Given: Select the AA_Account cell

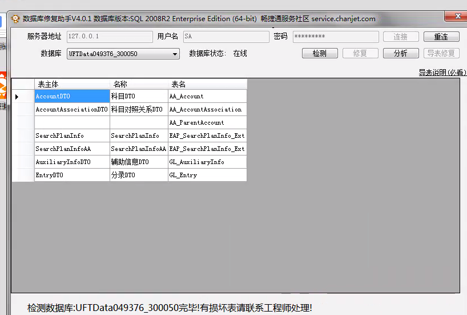Looking at the screenshot, I should pyautogui.click(x=208, y=97).
